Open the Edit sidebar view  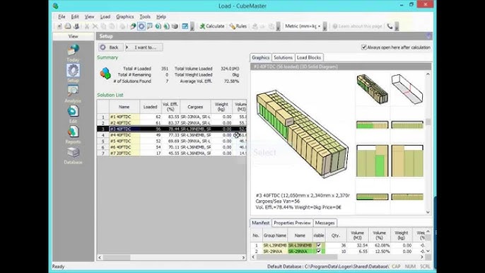tap(73, 114)
